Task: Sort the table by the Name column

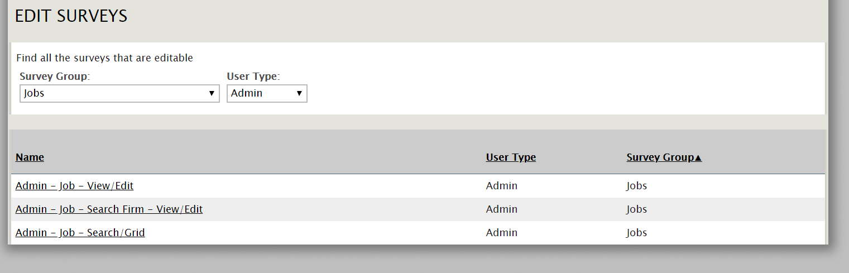Action: point(30,157)
